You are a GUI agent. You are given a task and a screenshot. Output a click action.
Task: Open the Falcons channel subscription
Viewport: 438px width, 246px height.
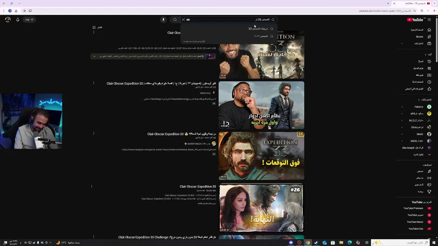pos(419,107)
